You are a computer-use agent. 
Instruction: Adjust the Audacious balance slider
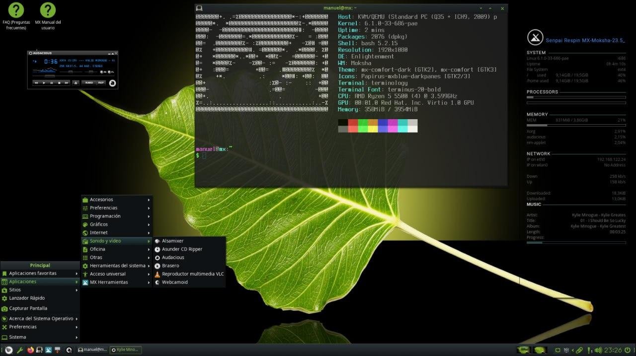click(x=91, y=72)
